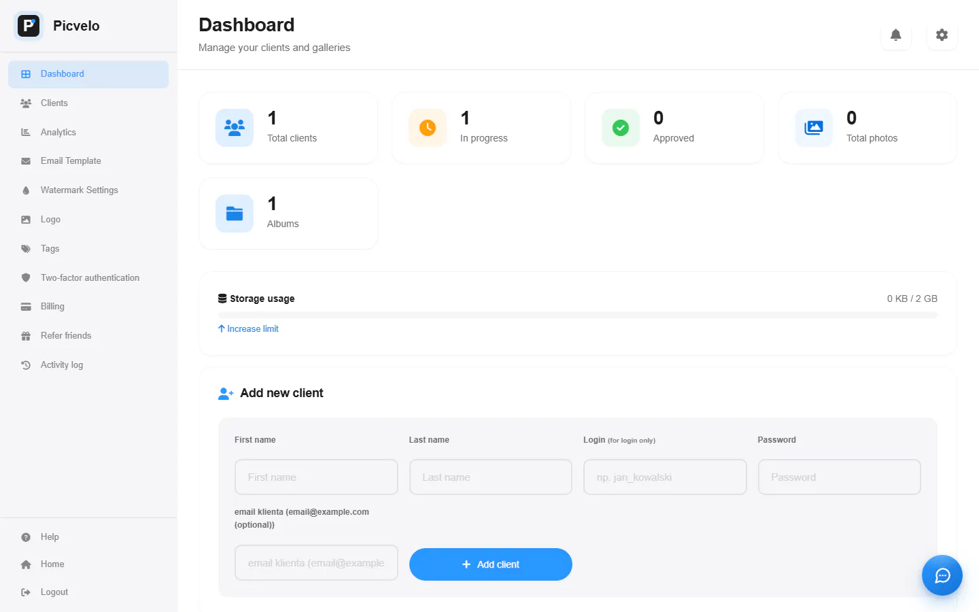The width and height of the screenshot is (979, 612).
Task: Click the Increase limit link
Action: pyautogui.click(x=248, y=329)
